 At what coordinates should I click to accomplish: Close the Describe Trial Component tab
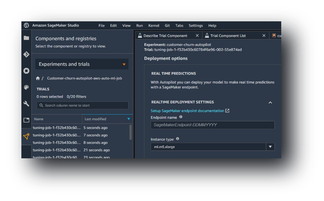coord(197,36)
